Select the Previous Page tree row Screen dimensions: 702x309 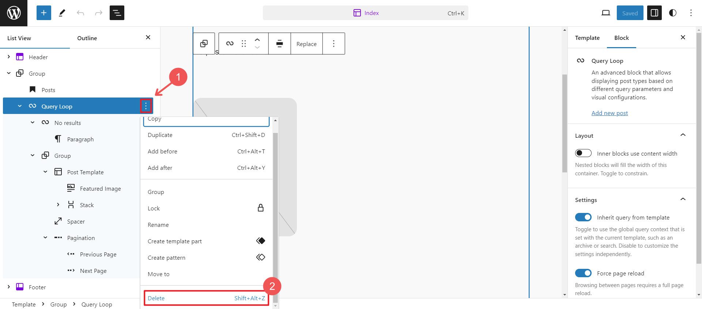point(71,254)
